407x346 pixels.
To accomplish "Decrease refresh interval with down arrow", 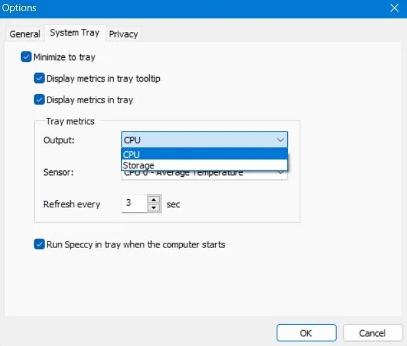I will (154, 208).
